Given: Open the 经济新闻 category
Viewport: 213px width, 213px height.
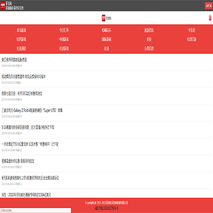Looking at the screenshot, I should coord(21,40).
